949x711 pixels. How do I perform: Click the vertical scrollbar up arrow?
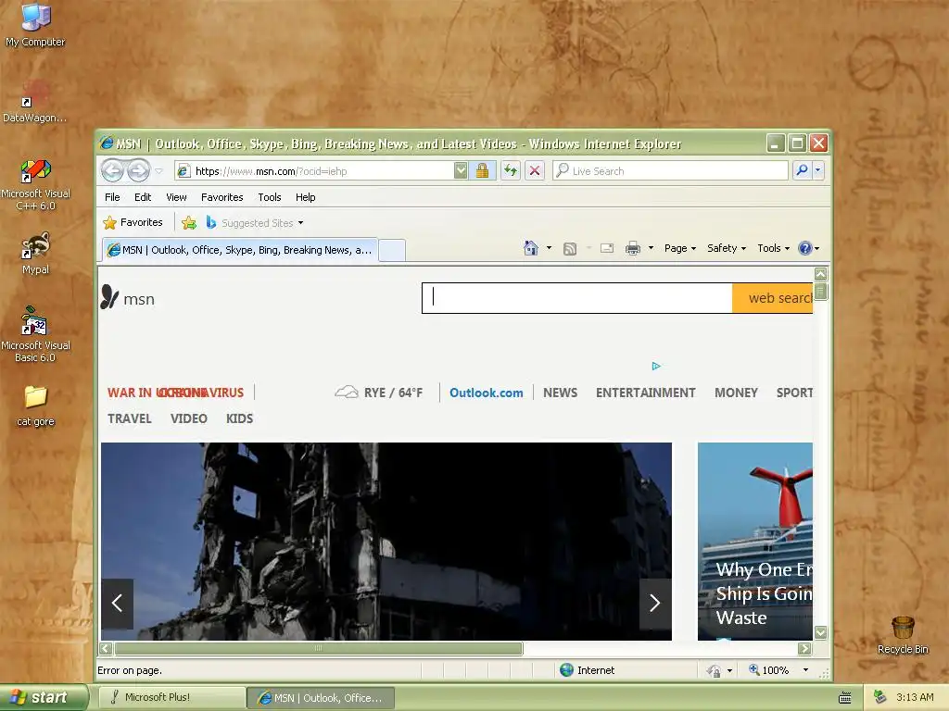[x=821, y=274]
